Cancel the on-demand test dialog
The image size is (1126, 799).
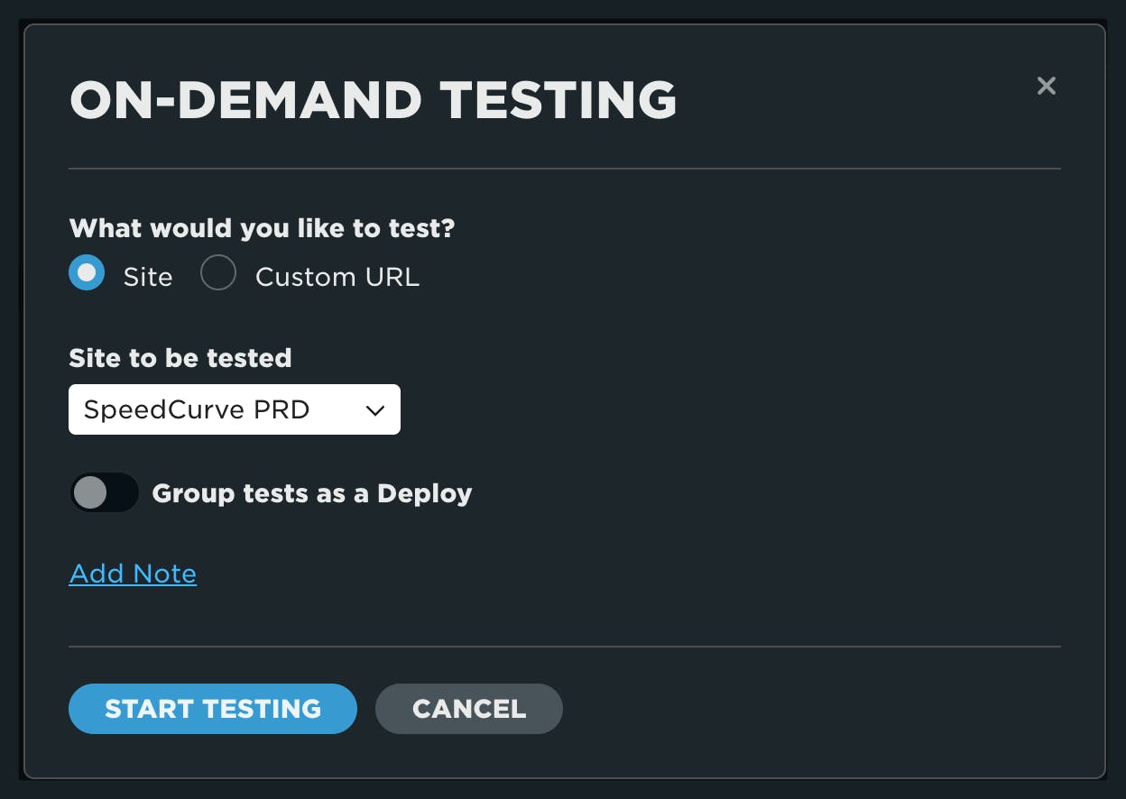[468, 709]
